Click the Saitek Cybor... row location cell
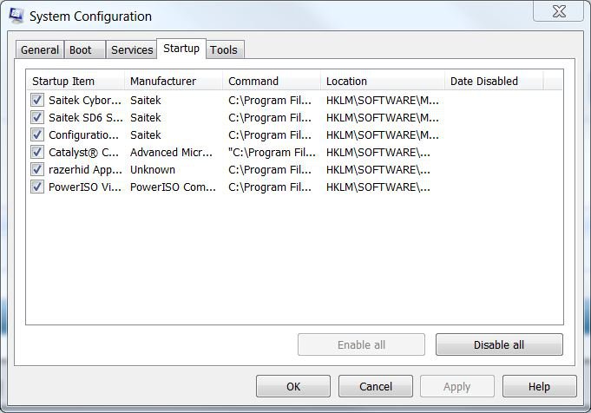 pyautogui.click(x=383, y=101)
